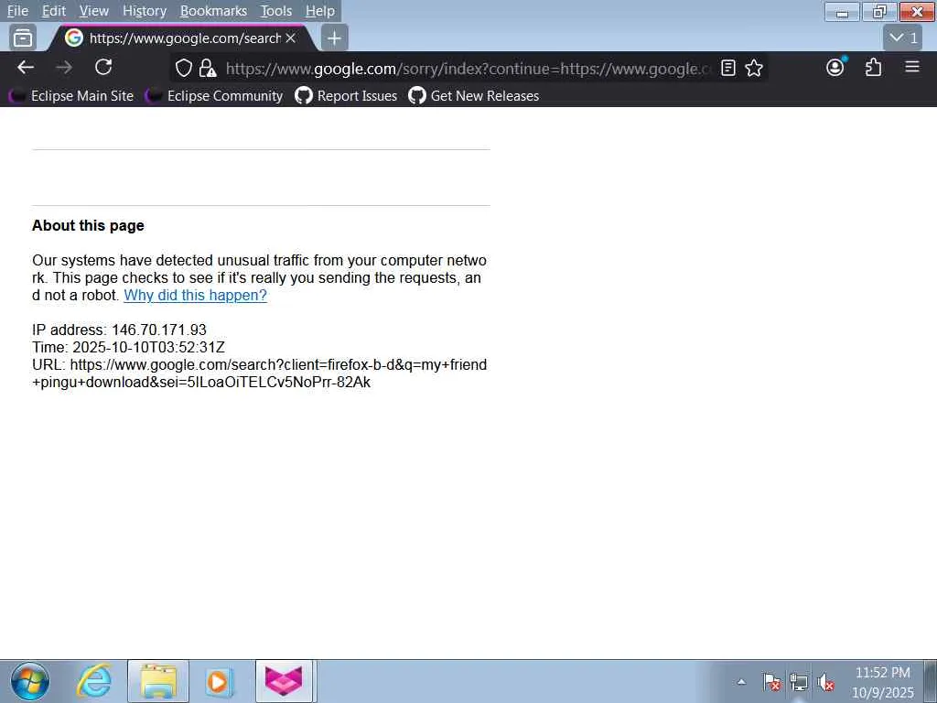Toggle reader view icon
Screen dimensions: 937x703
pos(727,68)
